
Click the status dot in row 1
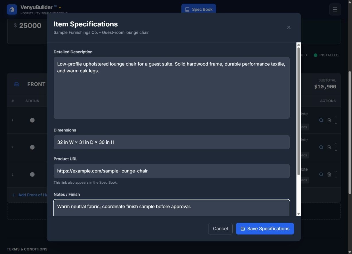click(x=32, y=120)
